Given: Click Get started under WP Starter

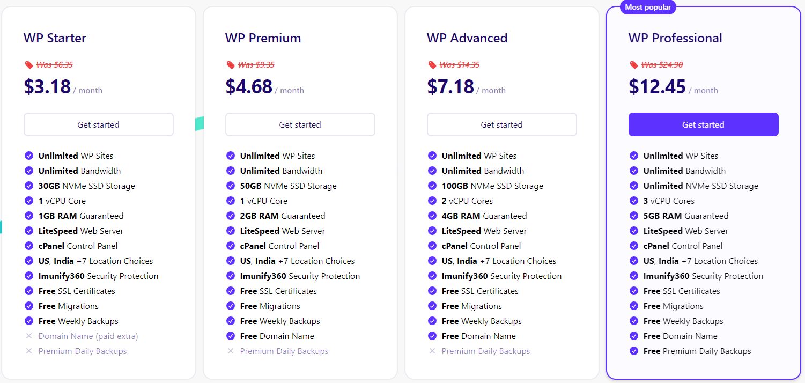Looking at the screenshot, I should click(x=99, y=124).
